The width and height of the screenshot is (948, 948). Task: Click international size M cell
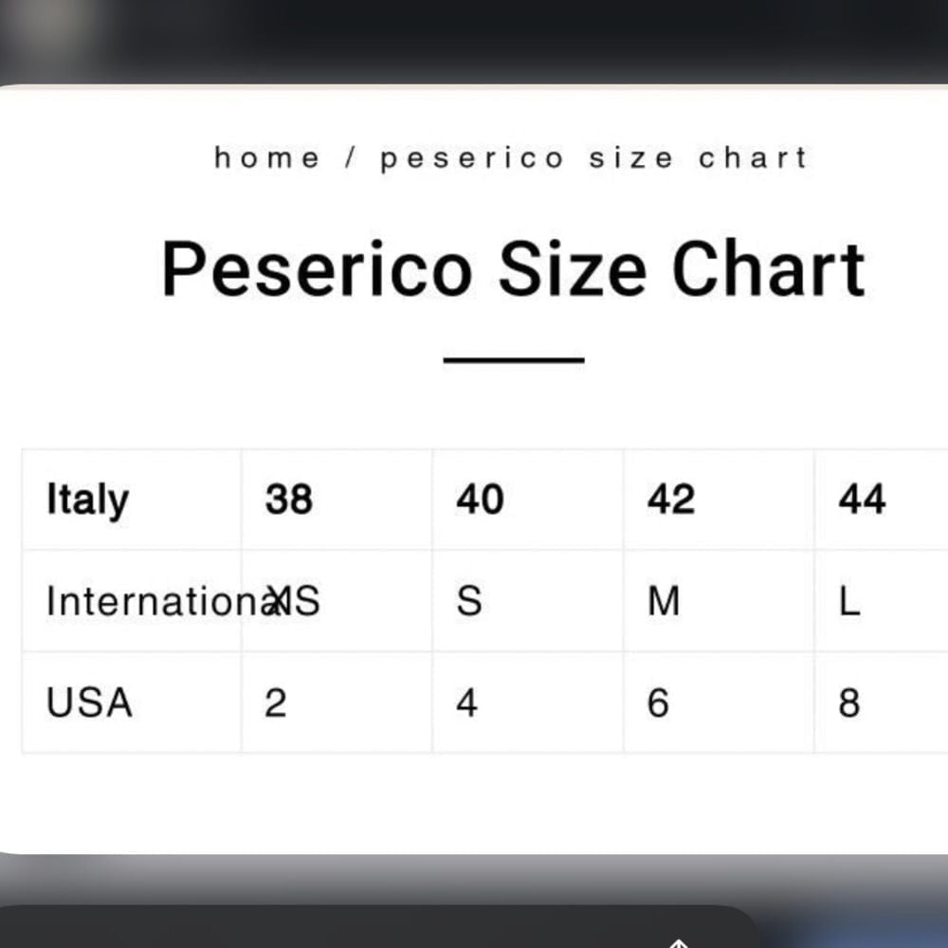(719, 601)
